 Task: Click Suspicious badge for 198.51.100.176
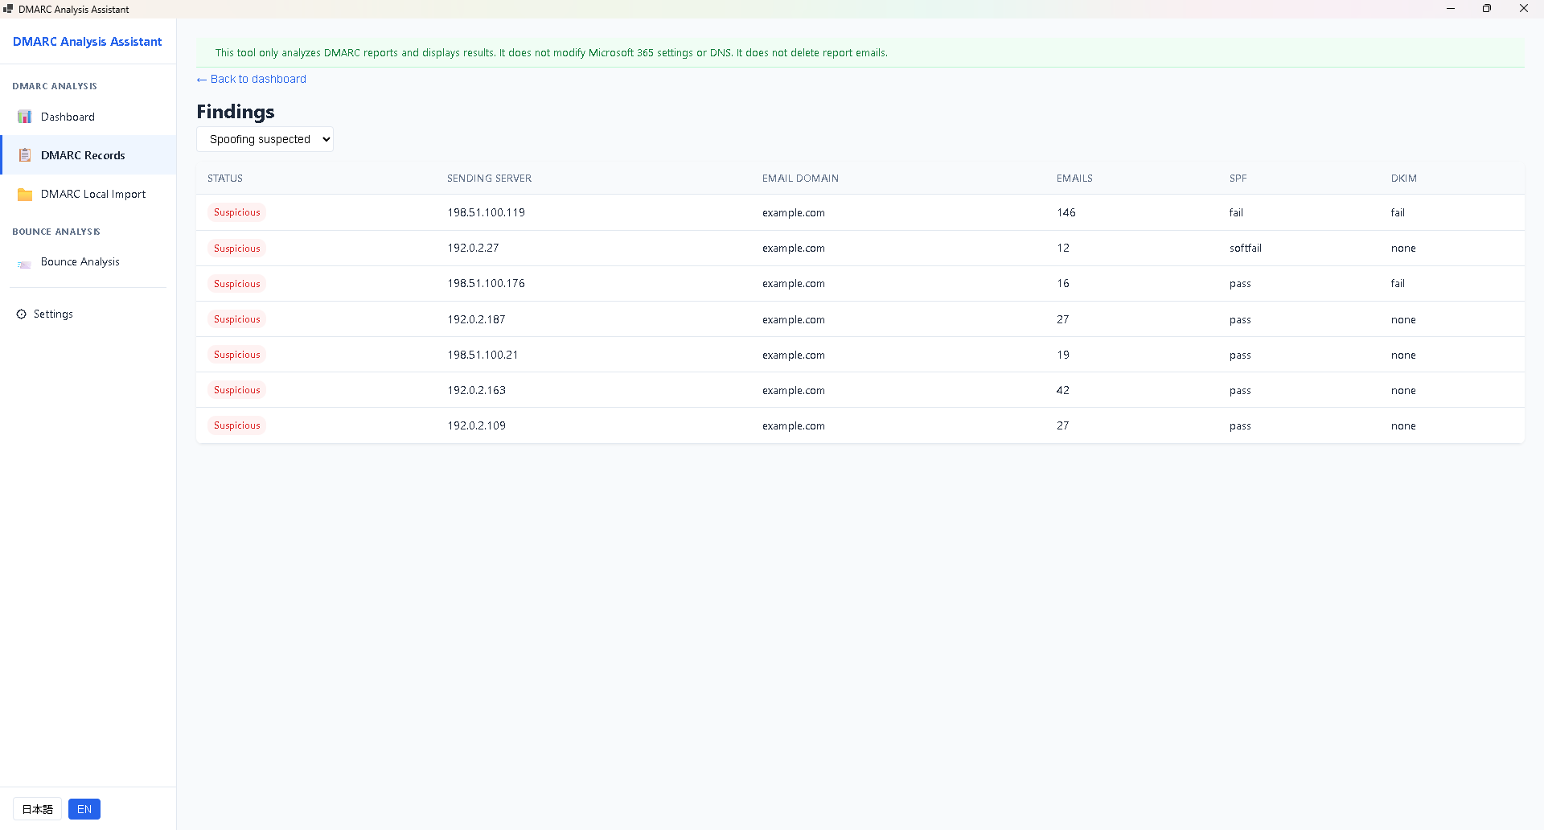(237, 284)
